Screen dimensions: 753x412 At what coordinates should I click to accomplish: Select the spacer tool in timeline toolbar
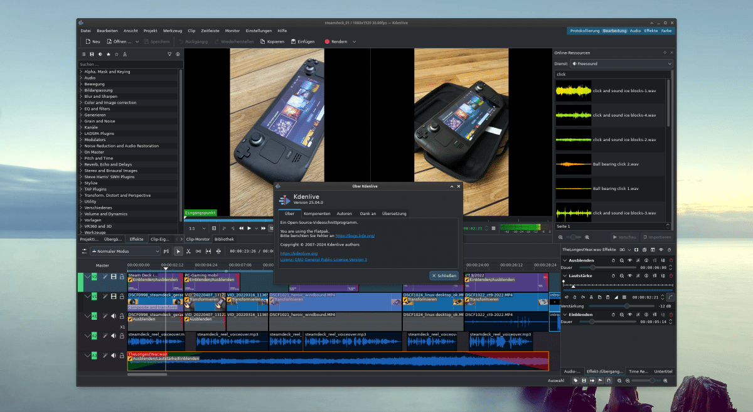point(198,251)
